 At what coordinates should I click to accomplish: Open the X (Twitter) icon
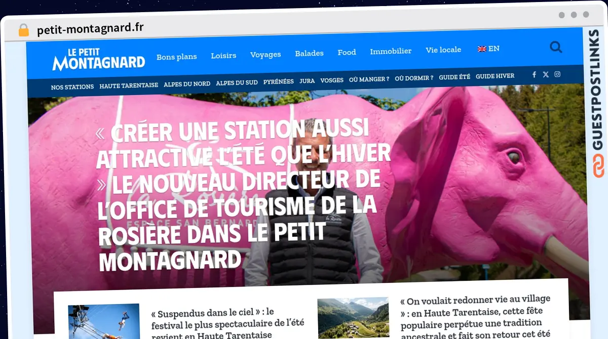pos(546,74)
